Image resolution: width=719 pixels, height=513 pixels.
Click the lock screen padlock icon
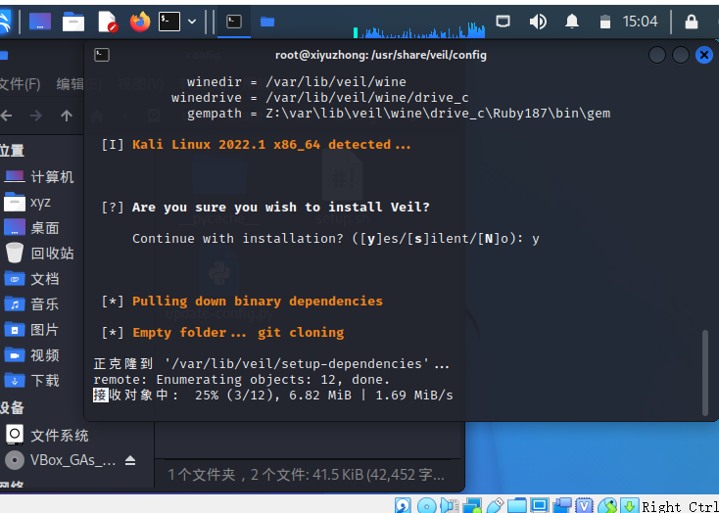point(691,22)
